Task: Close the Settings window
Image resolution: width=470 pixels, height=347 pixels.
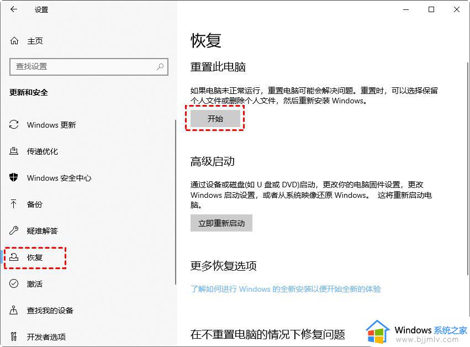Action: click(457, 9)
